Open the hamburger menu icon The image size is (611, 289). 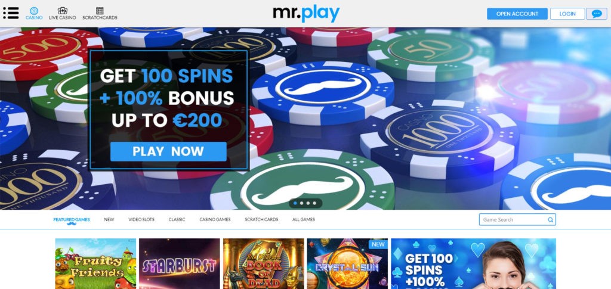(11, 13)
